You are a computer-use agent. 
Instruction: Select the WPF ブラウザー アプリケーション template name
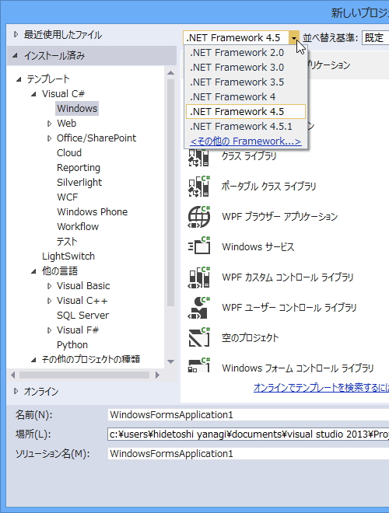click(x=279, y=217)
